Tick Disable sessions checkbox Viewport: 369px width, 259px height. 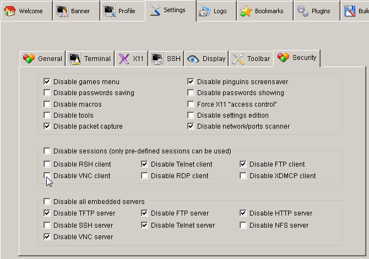tap(47, 151)
